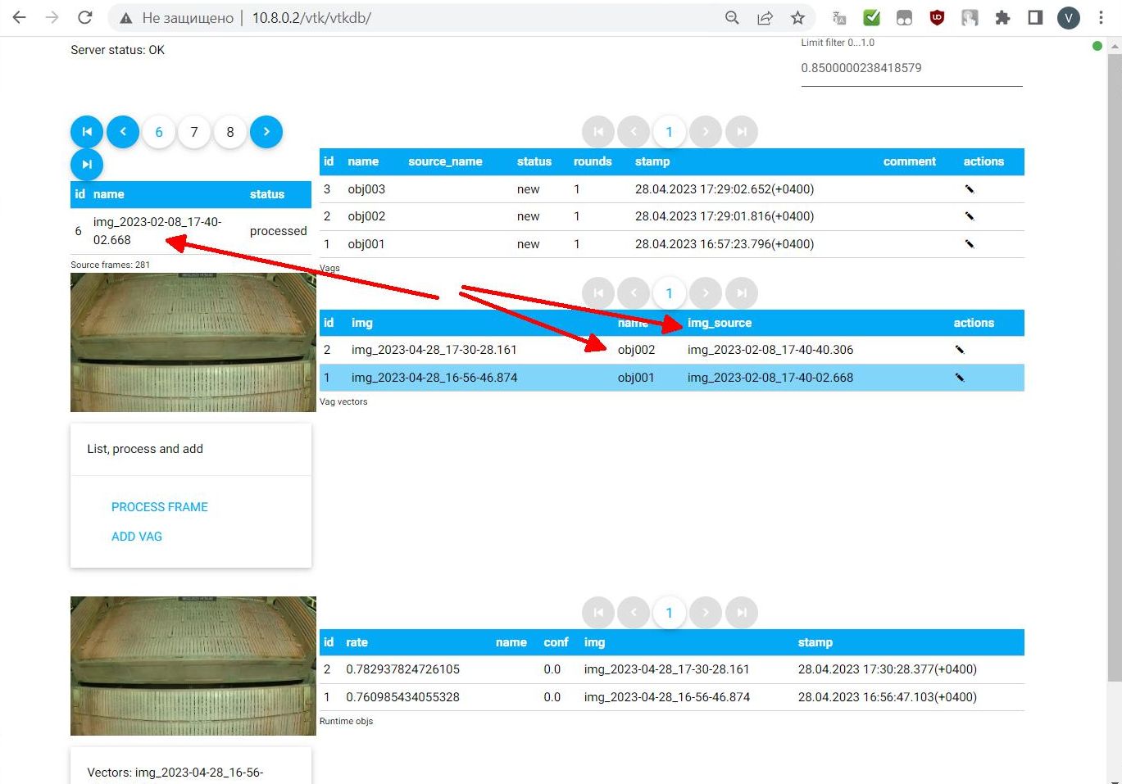Click rounds column header
The image size is (1122, 784).
coord(593,161)
